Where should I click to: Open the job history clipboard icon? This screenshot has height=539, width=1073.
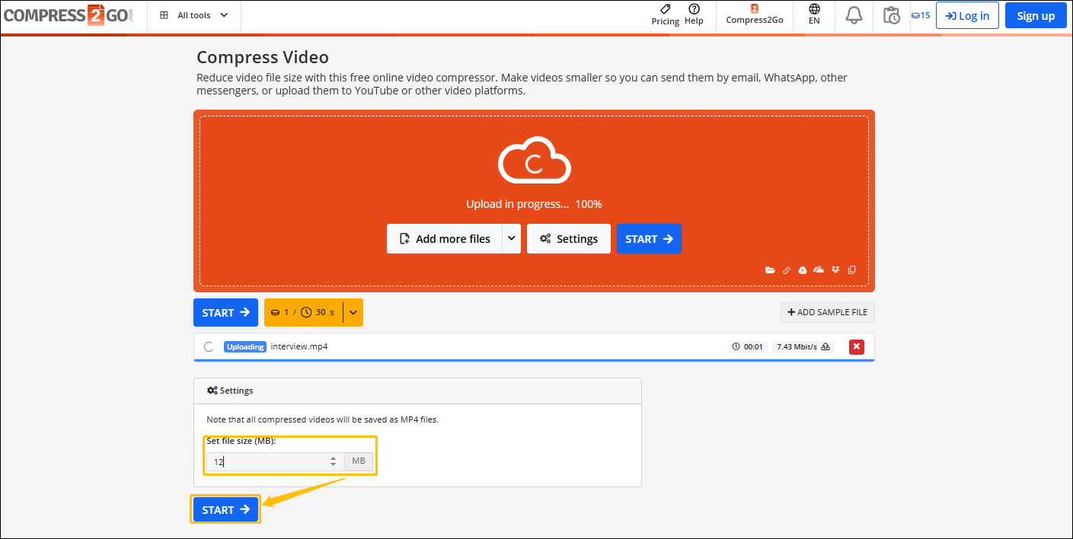(891, 14)
